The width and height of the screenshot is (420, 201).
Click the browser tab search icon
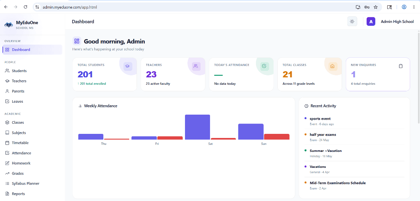[390, 7]
